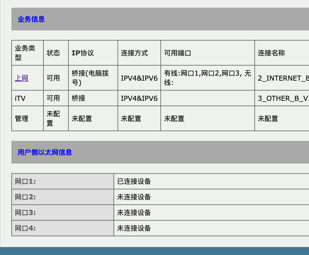Click the wired ports list for 上网
The width and height of the screenshot is (309, 255).
[x=207, y=78]
